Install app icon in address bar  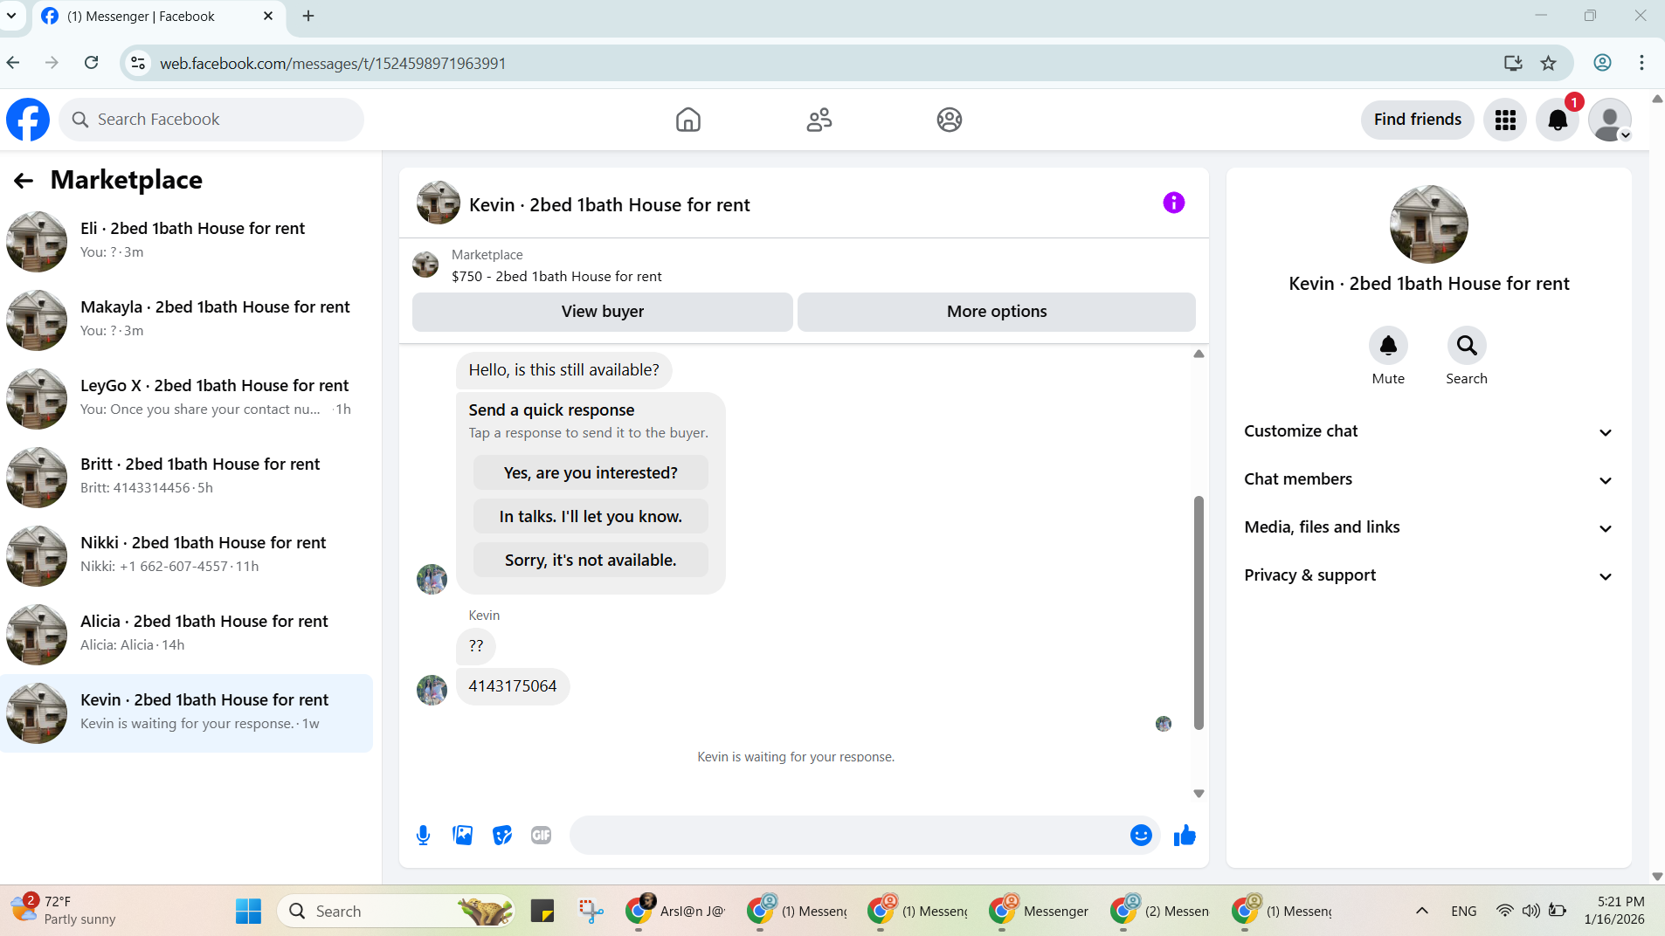[x=1513, y=63]
